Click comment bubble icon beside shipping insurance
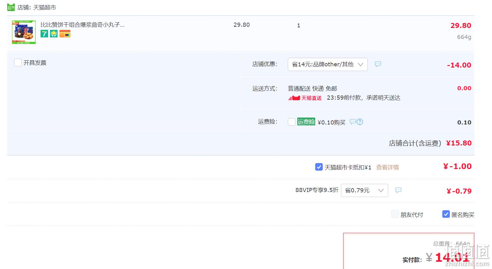The height and width of the screenshot is (269, 492). 353,122
